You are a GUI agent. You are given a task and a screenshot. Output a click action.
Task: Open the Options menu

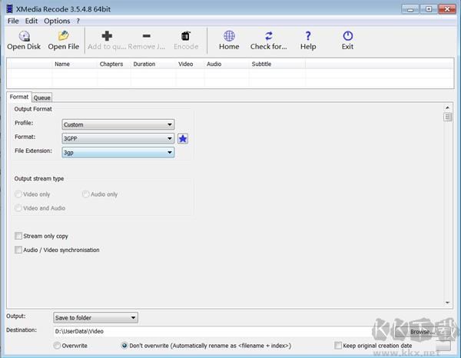(57, 21)
